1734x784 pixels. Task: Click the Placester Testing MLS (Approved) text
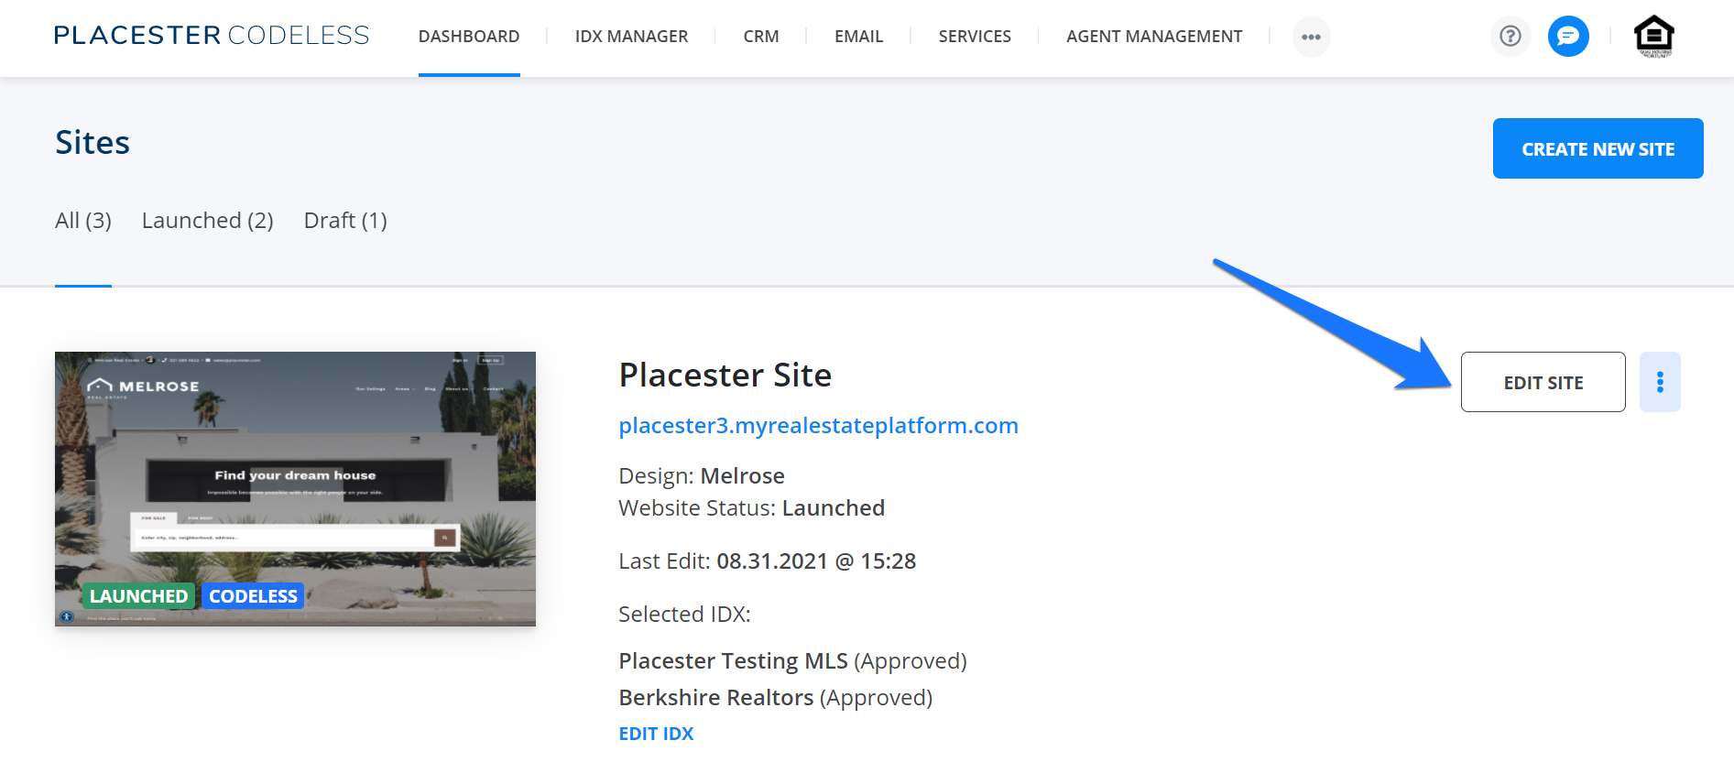[x=792, y=661]
